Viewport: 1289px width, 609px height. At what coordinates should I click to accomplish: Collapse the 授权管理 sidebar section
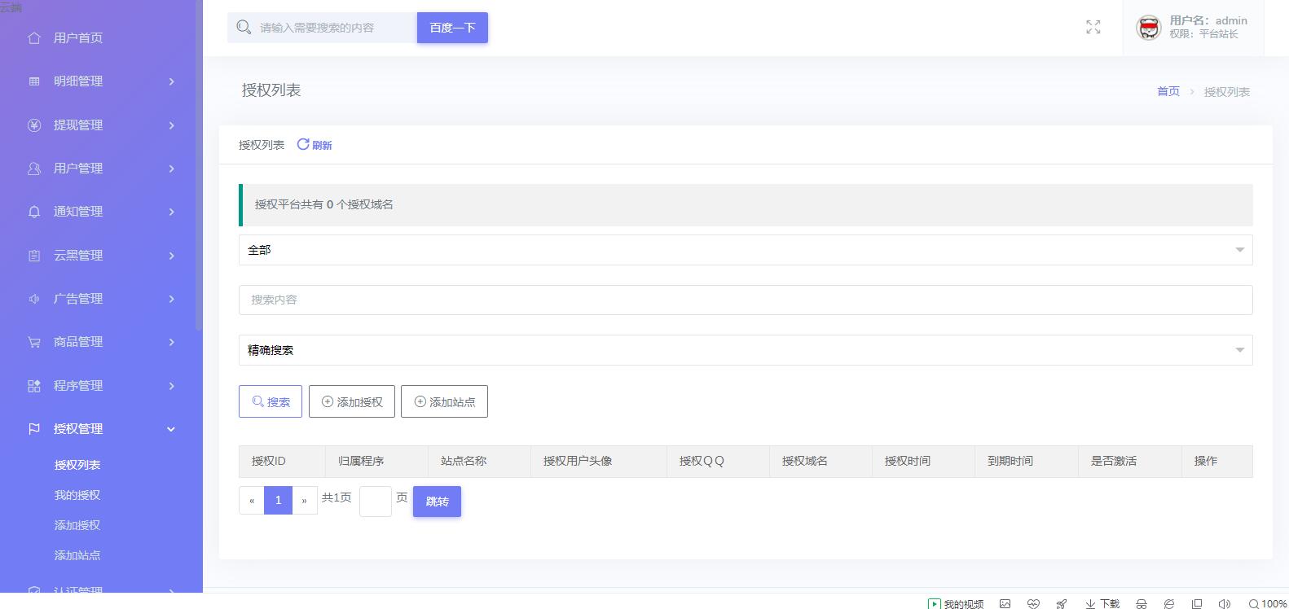100,428
